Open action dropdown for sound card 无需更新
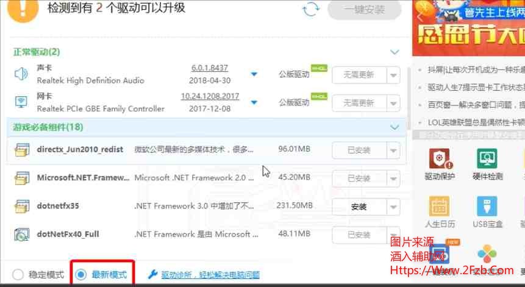The width and height of the screenshot is (525, 287). (393, 75)
